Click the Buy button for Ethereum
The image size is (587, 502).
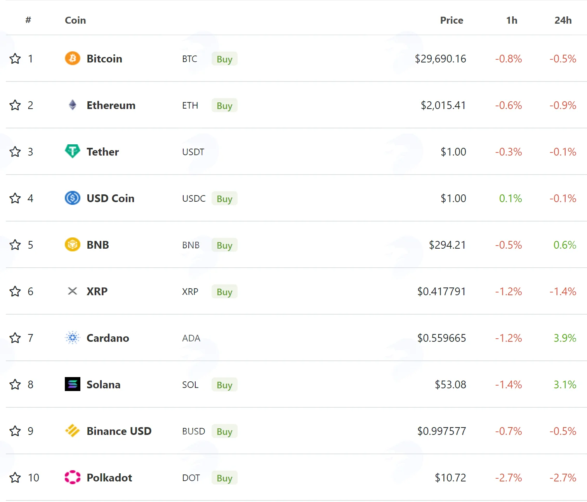(x=224, y=106)
